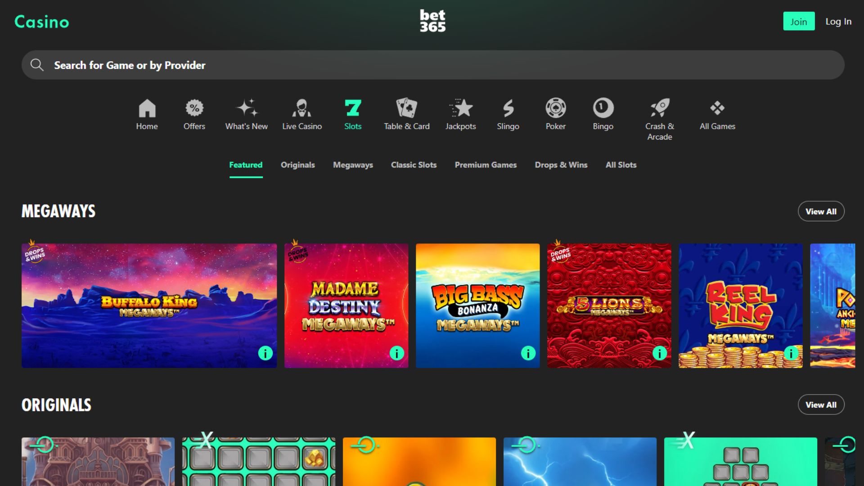Image resolution: width=864 pixels, height=486 pixels.
Task: Select the Slots seven icon
Action: [353, 108]
